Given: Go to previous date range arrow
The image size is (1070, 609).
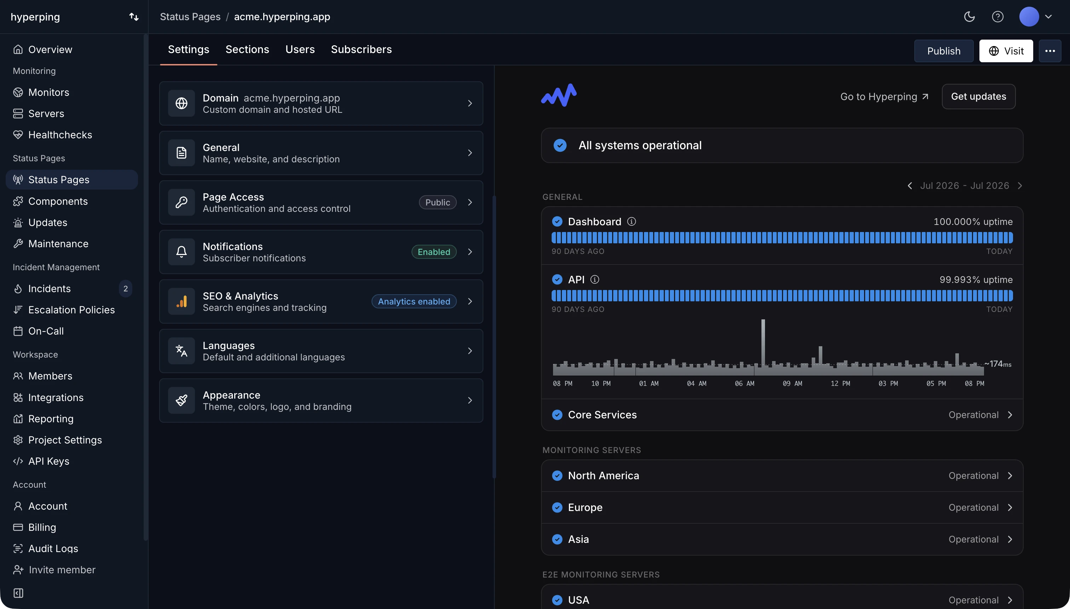Looking at the screenshot, I should tap(910, 186).
